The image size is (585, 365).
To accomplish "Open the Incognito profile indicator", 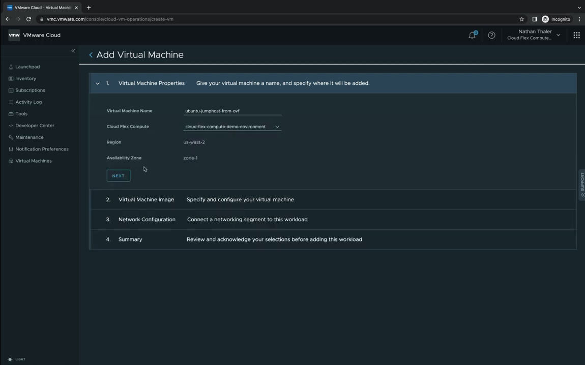I will click(556, 19).
